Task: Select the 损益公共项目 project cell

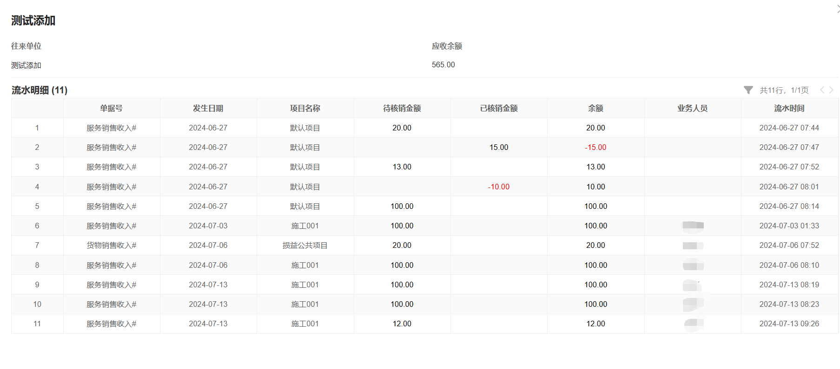Action: pos(305,245)
